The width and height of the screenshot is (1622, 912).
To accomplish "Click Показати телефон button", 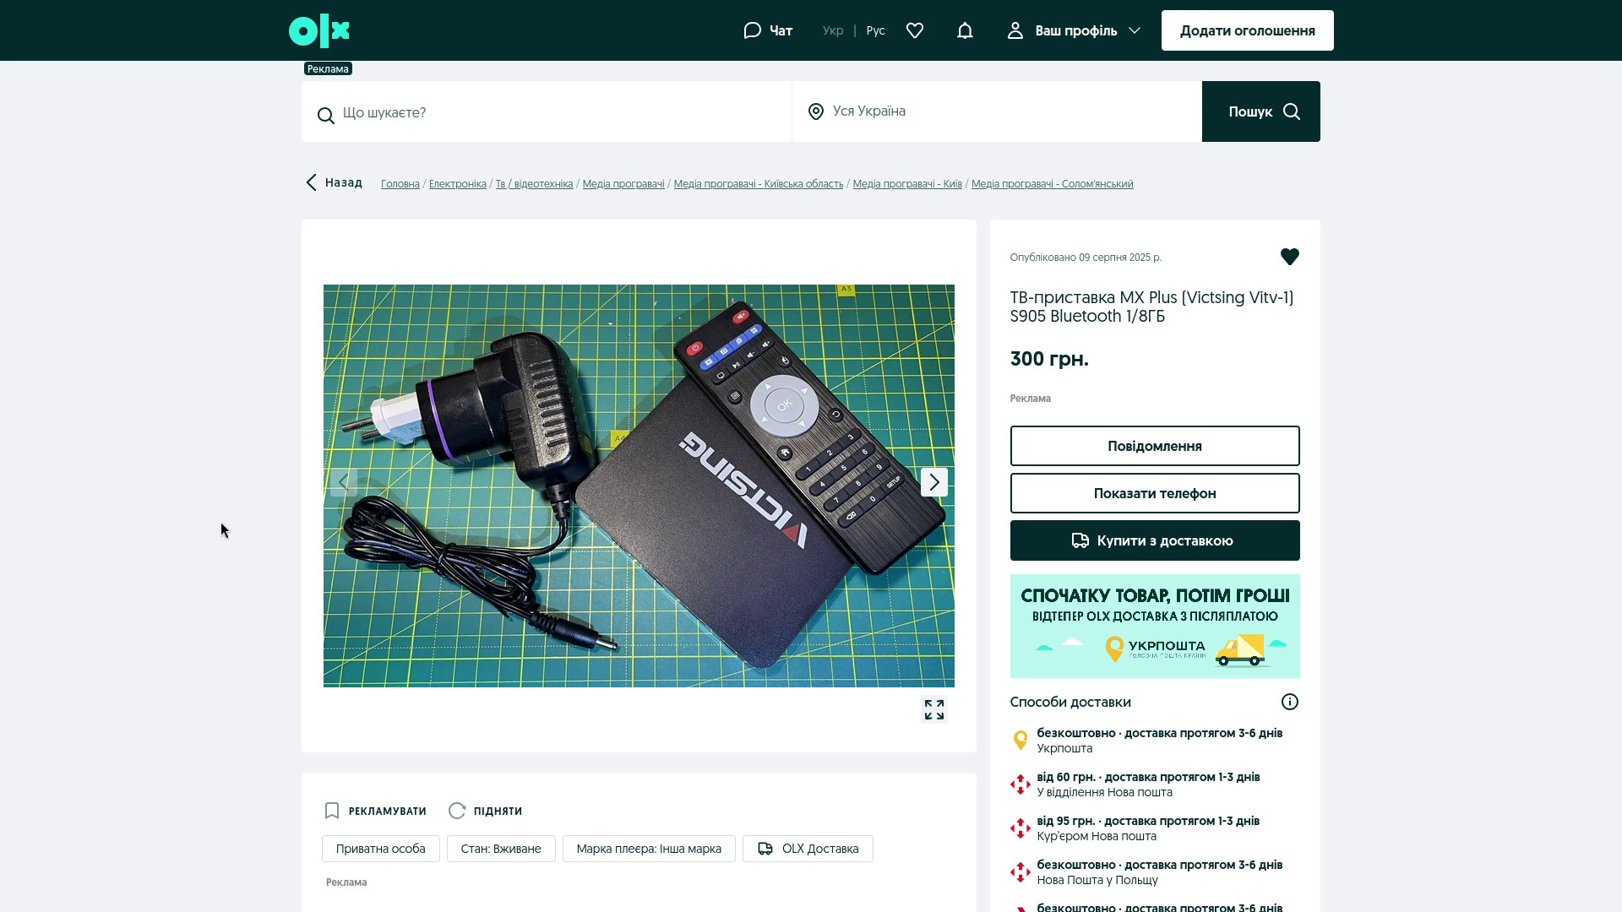I will [x=1154, y=493].
